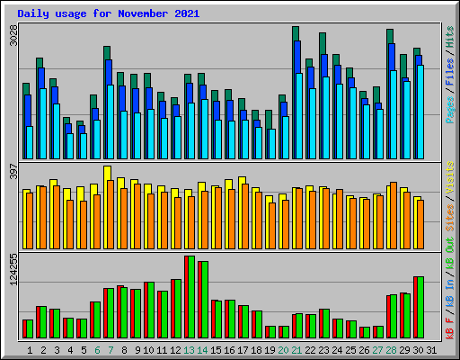Click the top chart axis value "3028"
This screenshot has height=360, width=460.
pos(13,35)
